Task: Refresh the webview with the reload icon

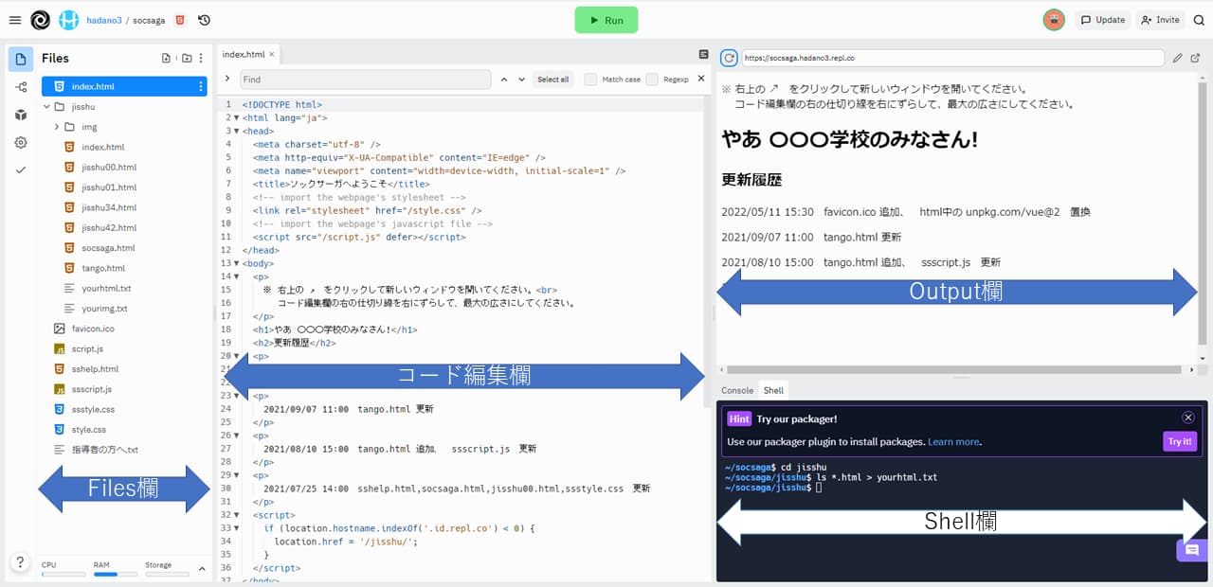Action: pos(728,58)
